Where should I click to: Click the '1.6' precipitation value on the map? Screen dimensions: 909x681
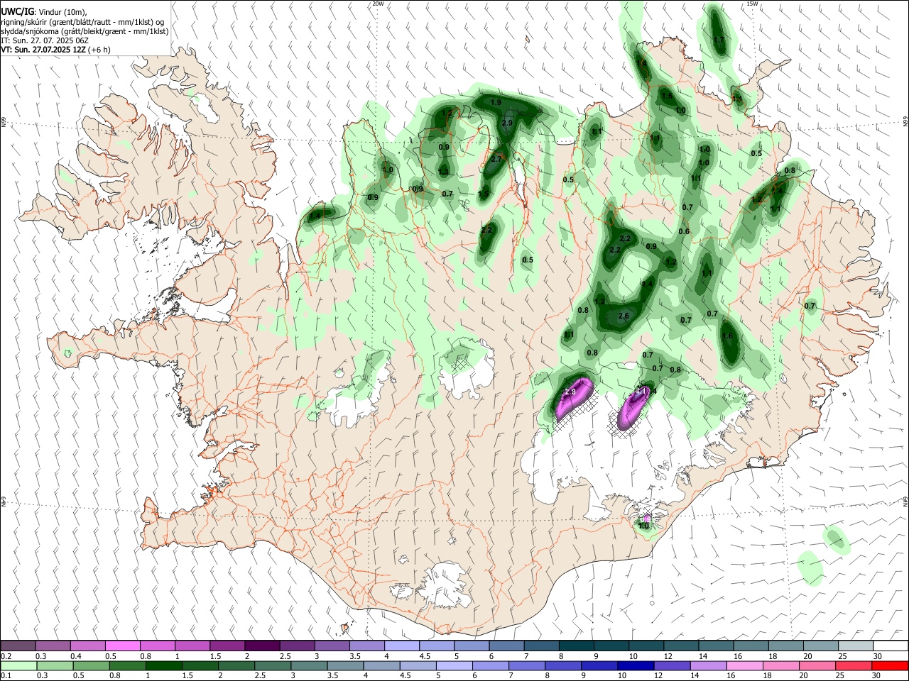pyautogui.click(x=727, y=336)
